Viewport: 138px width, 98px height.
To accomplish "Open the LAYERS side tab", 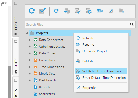I will pyautogui.click(x=16, y=63).
